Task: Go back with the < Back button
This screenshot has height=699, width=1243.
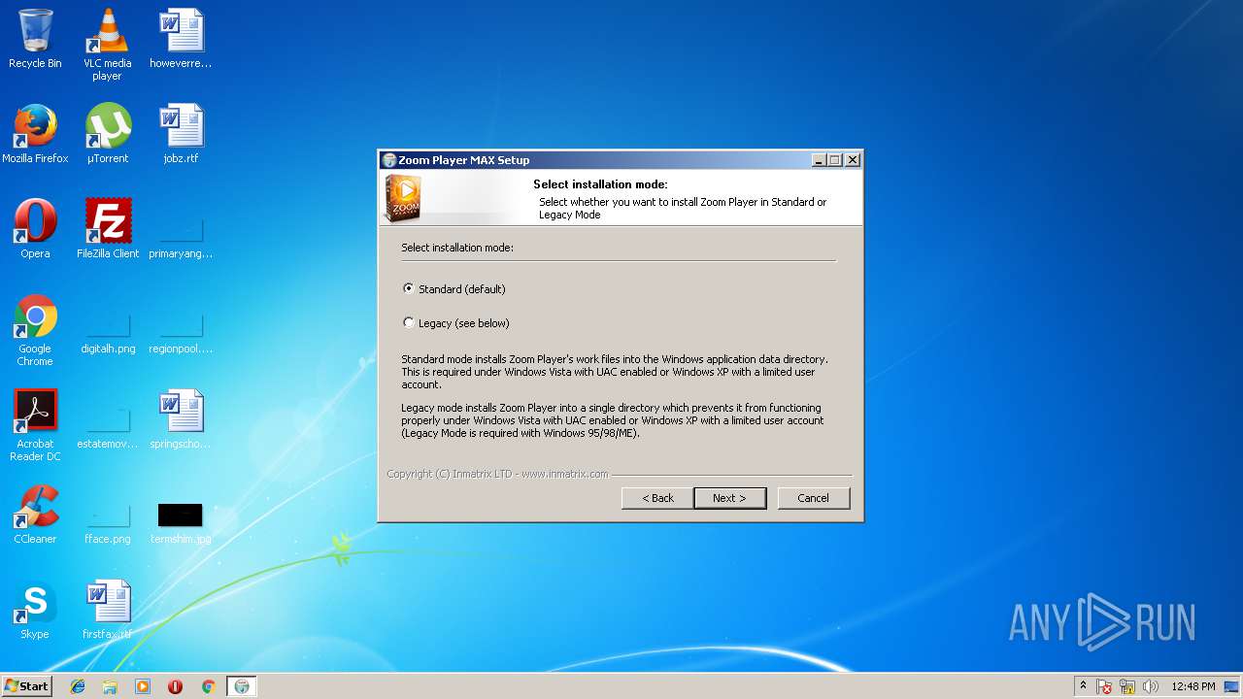Action: pyautogui.click(x=657, y=498)
